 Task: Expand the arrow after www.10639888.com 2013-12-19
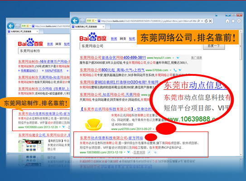pos(125,152)
